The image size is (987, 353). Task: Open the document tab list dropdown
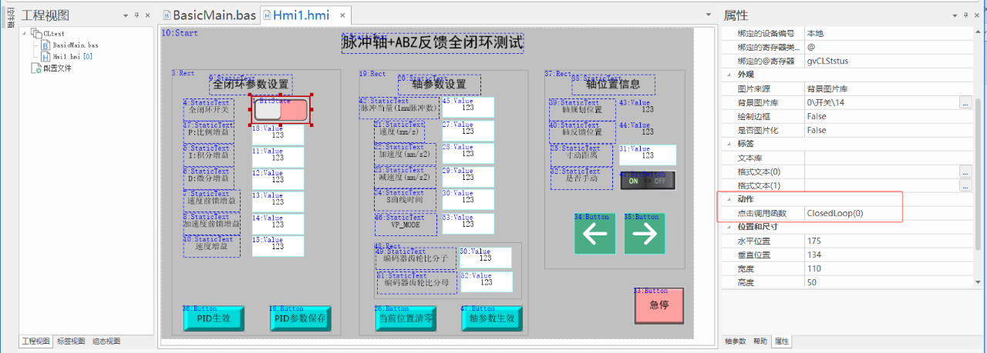tap(710, 15)
